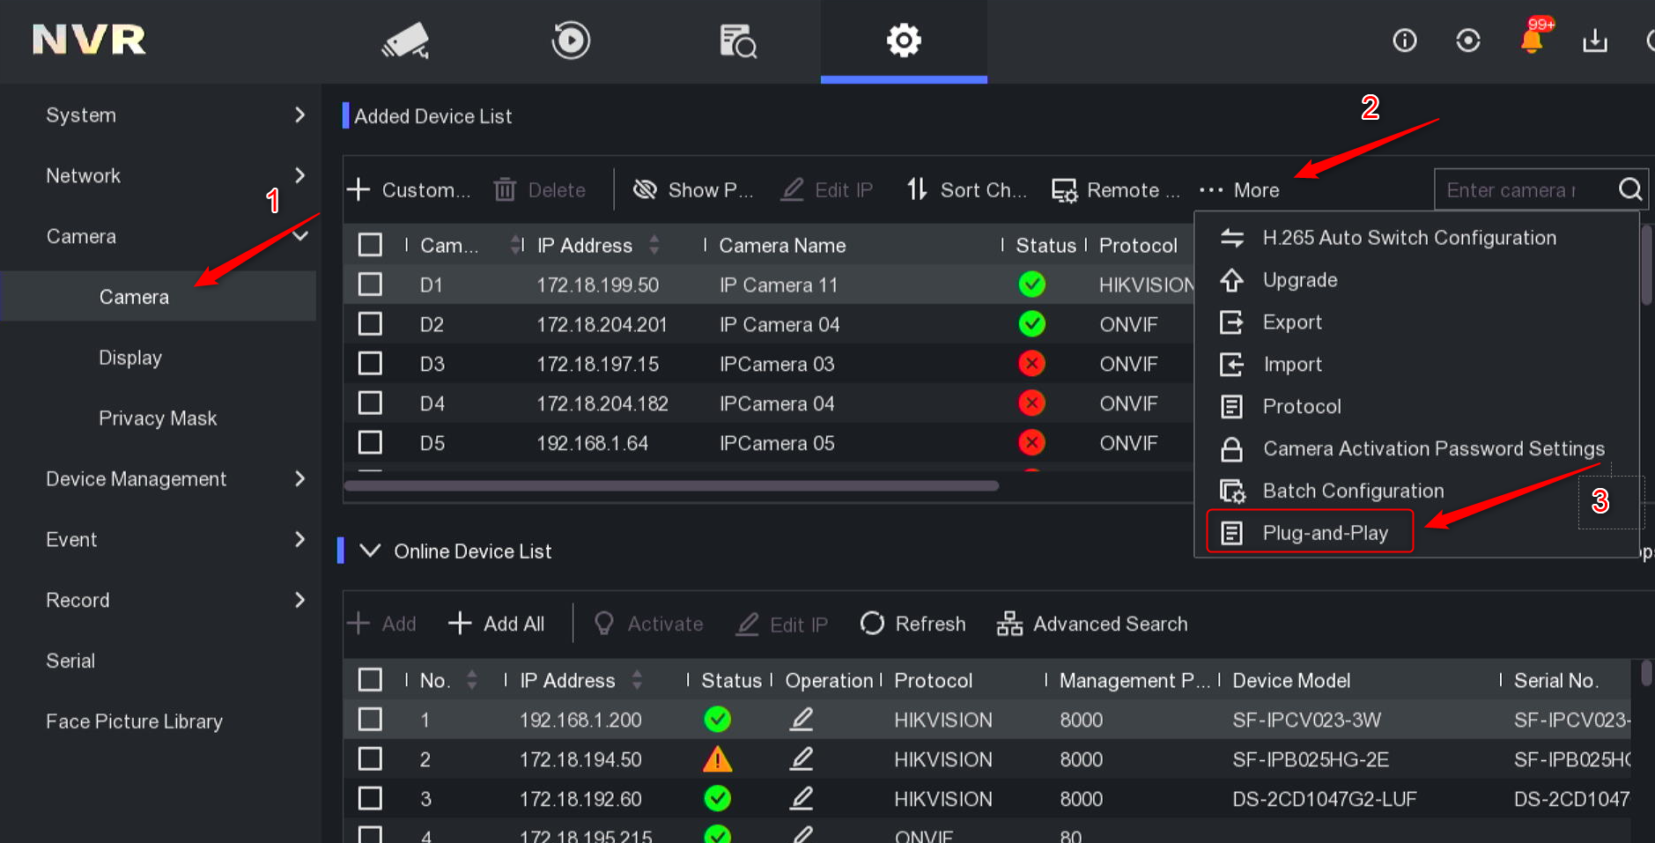This screenshot has width=1655, height=843.
Task: Click warning status icon for 172.18.194.50
Action: tap(718, 759)
